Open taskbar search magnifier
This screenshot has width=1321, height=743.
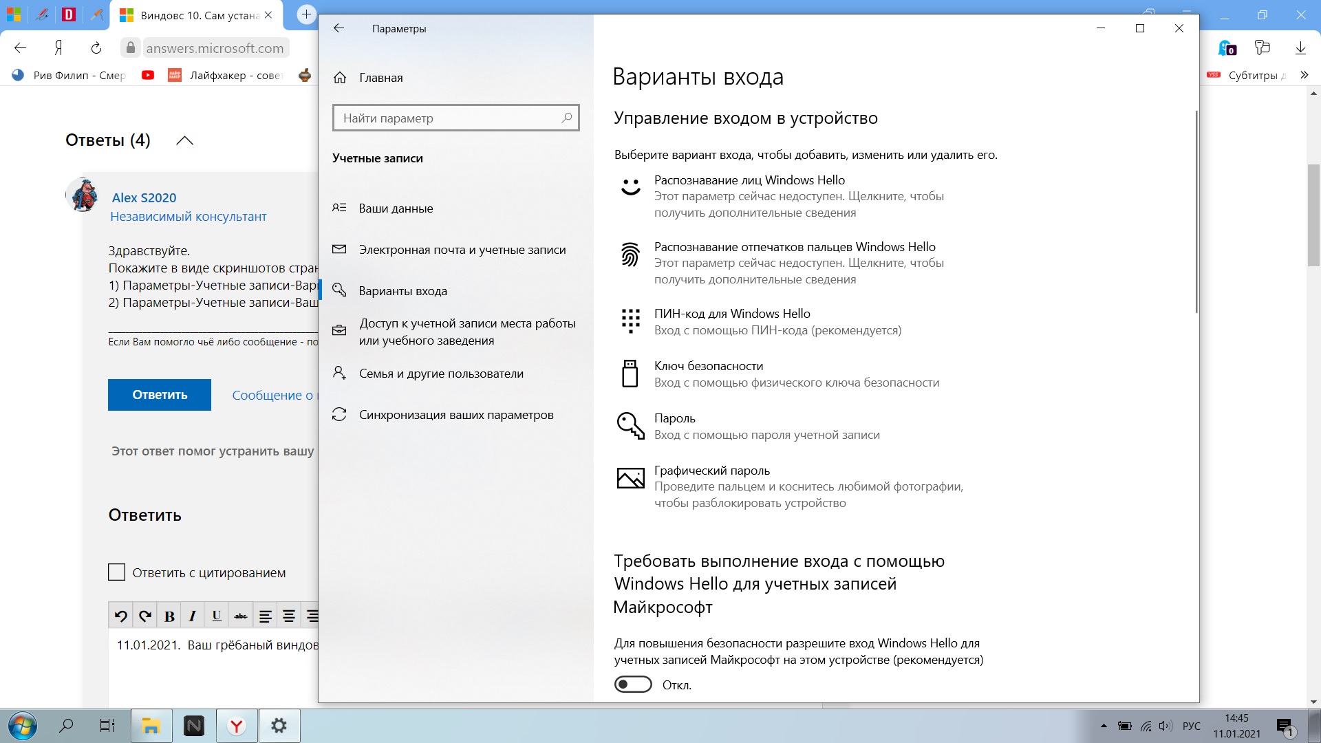(x=66, y=726)
